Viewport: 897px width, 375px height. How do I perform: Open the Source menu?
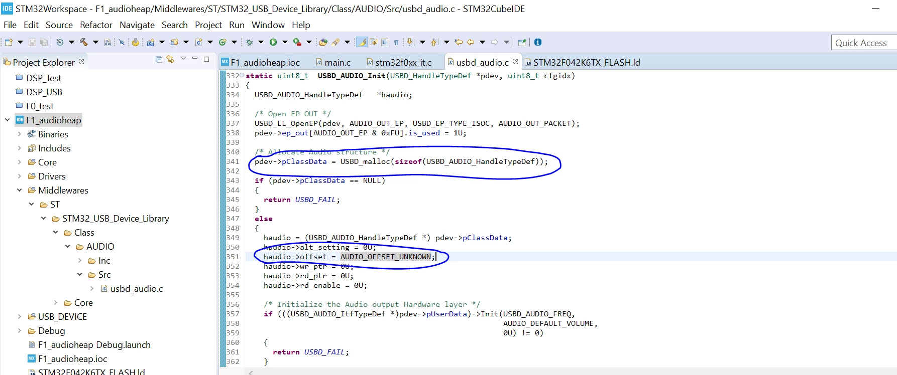coord(59,25)
